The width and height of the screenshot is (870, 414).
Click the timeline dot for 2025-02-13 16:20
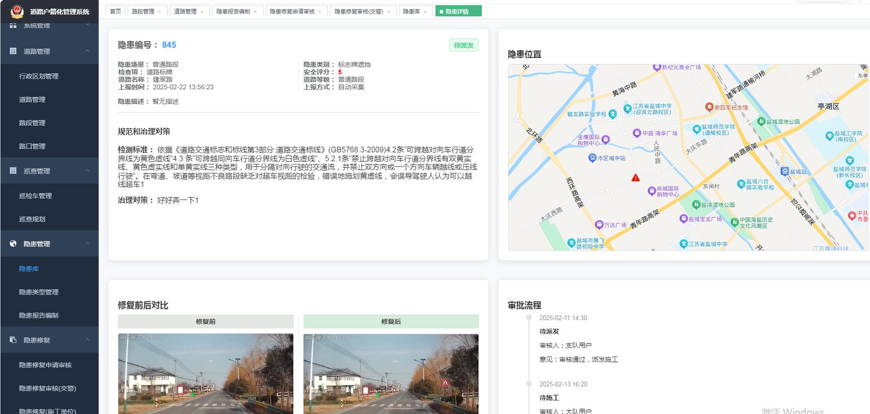click(529, 384)
